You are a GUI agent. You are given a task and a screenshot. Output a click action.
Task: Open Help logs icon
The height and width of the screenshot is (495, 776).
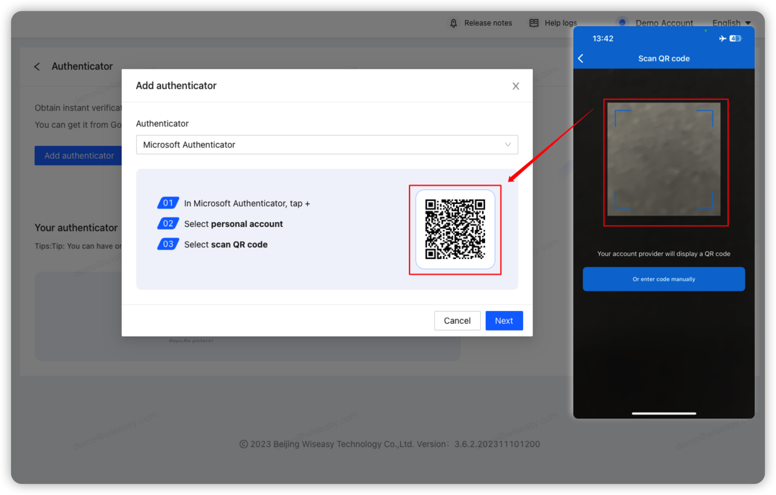(533, 23)
